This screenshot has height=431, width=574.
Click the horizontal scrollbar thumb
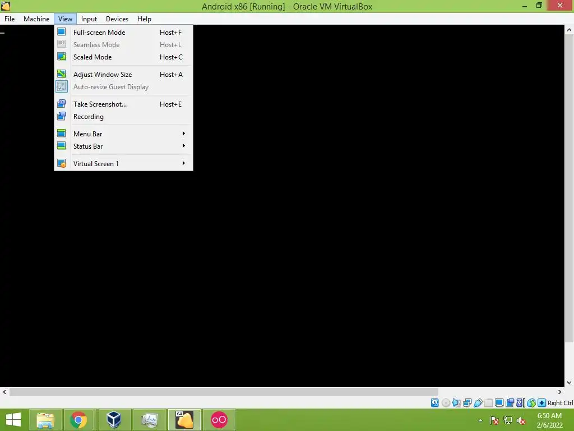point(224,392)
